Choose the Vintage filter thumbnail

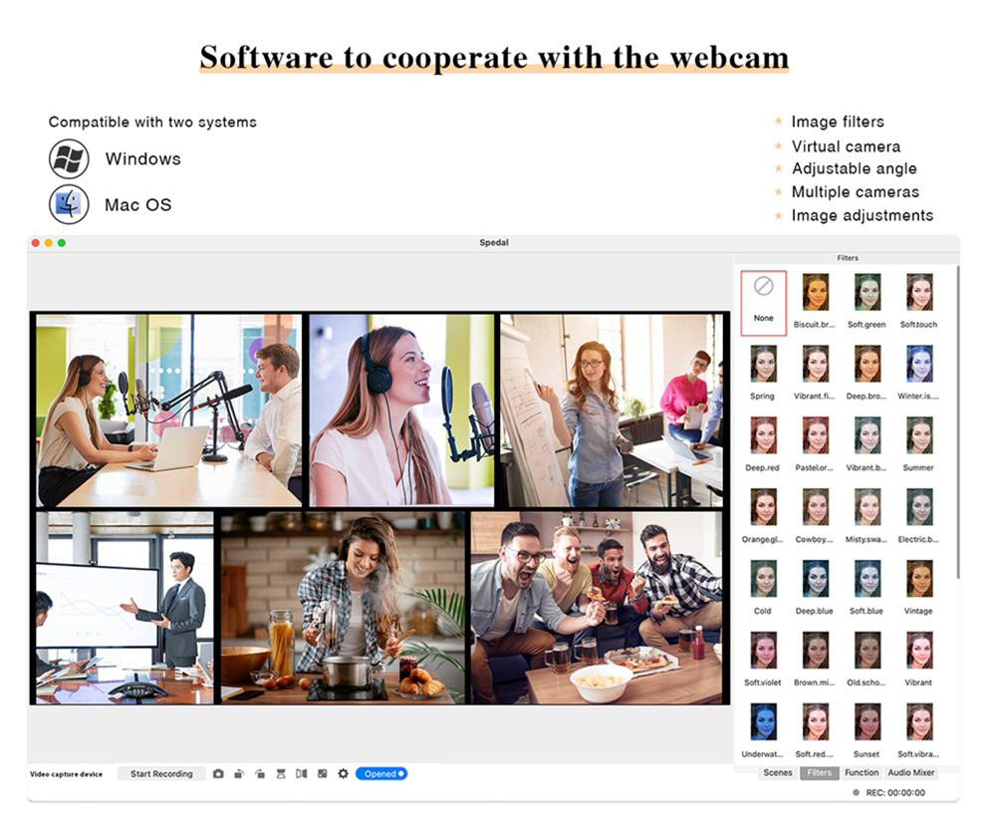click(919, 579)
